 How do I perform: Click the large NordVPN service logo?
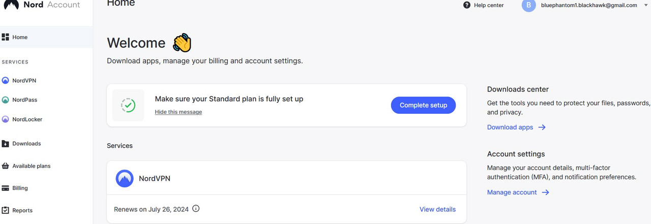125,179
